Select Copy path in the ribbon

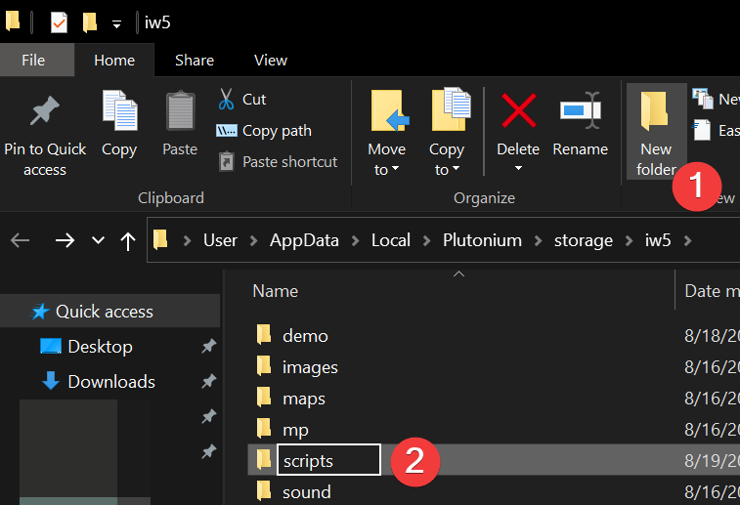264,131
